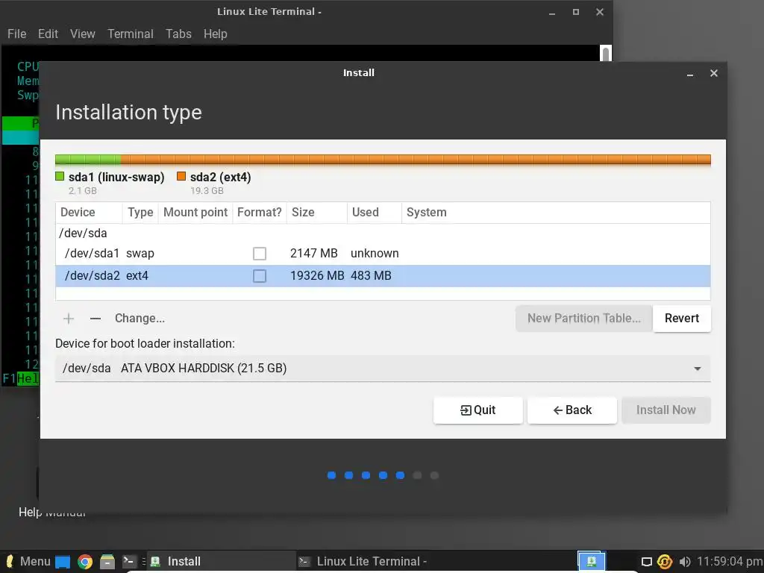Viewport: 764px width, 573px height.
Task: Click the sda1 (linux-swap) legend label
Action: [116, 177]
